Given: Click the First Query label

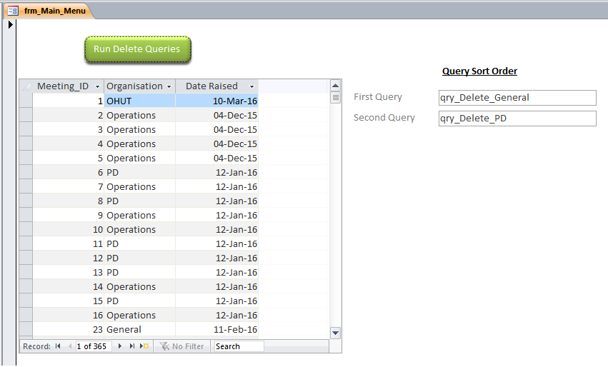Looking at the screenshot, I should click(378, 97).
